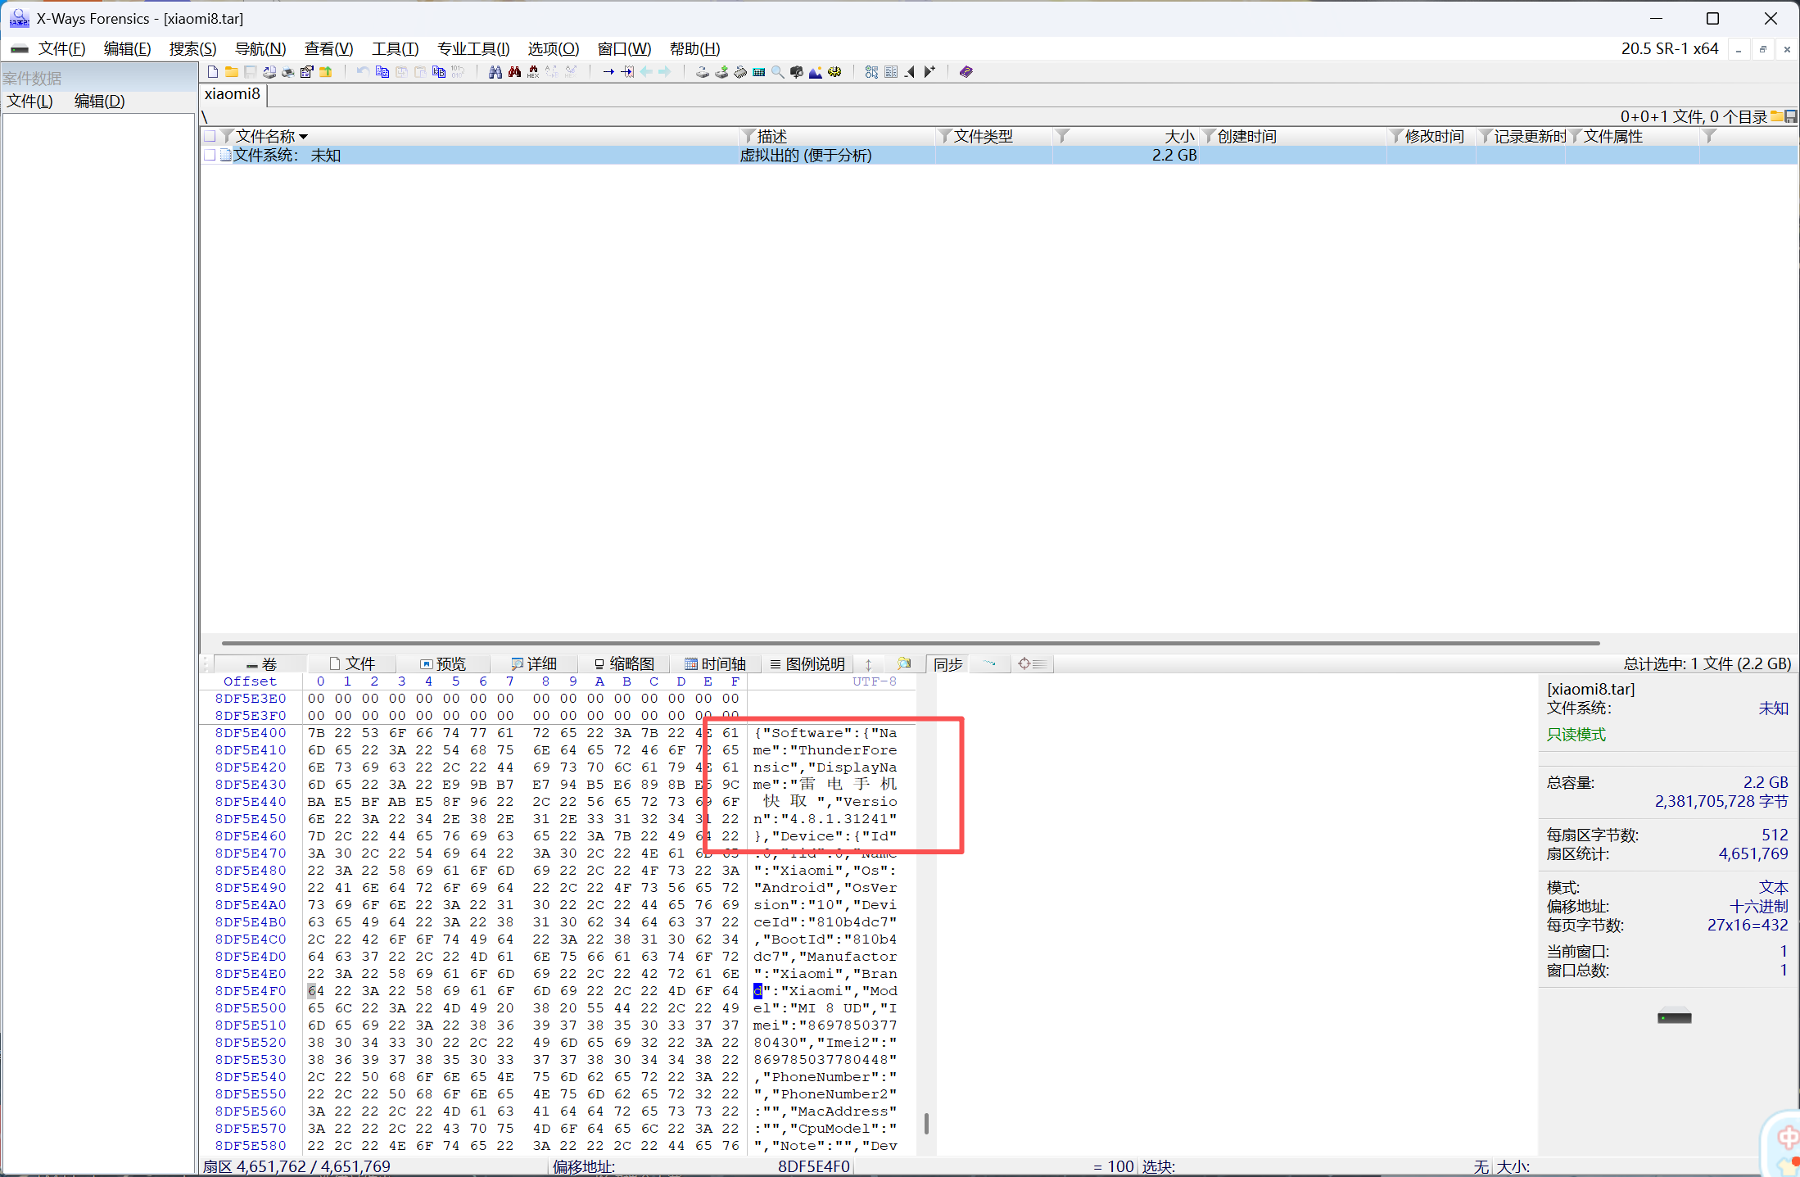Select the 预览 view button

click(443, 663)
